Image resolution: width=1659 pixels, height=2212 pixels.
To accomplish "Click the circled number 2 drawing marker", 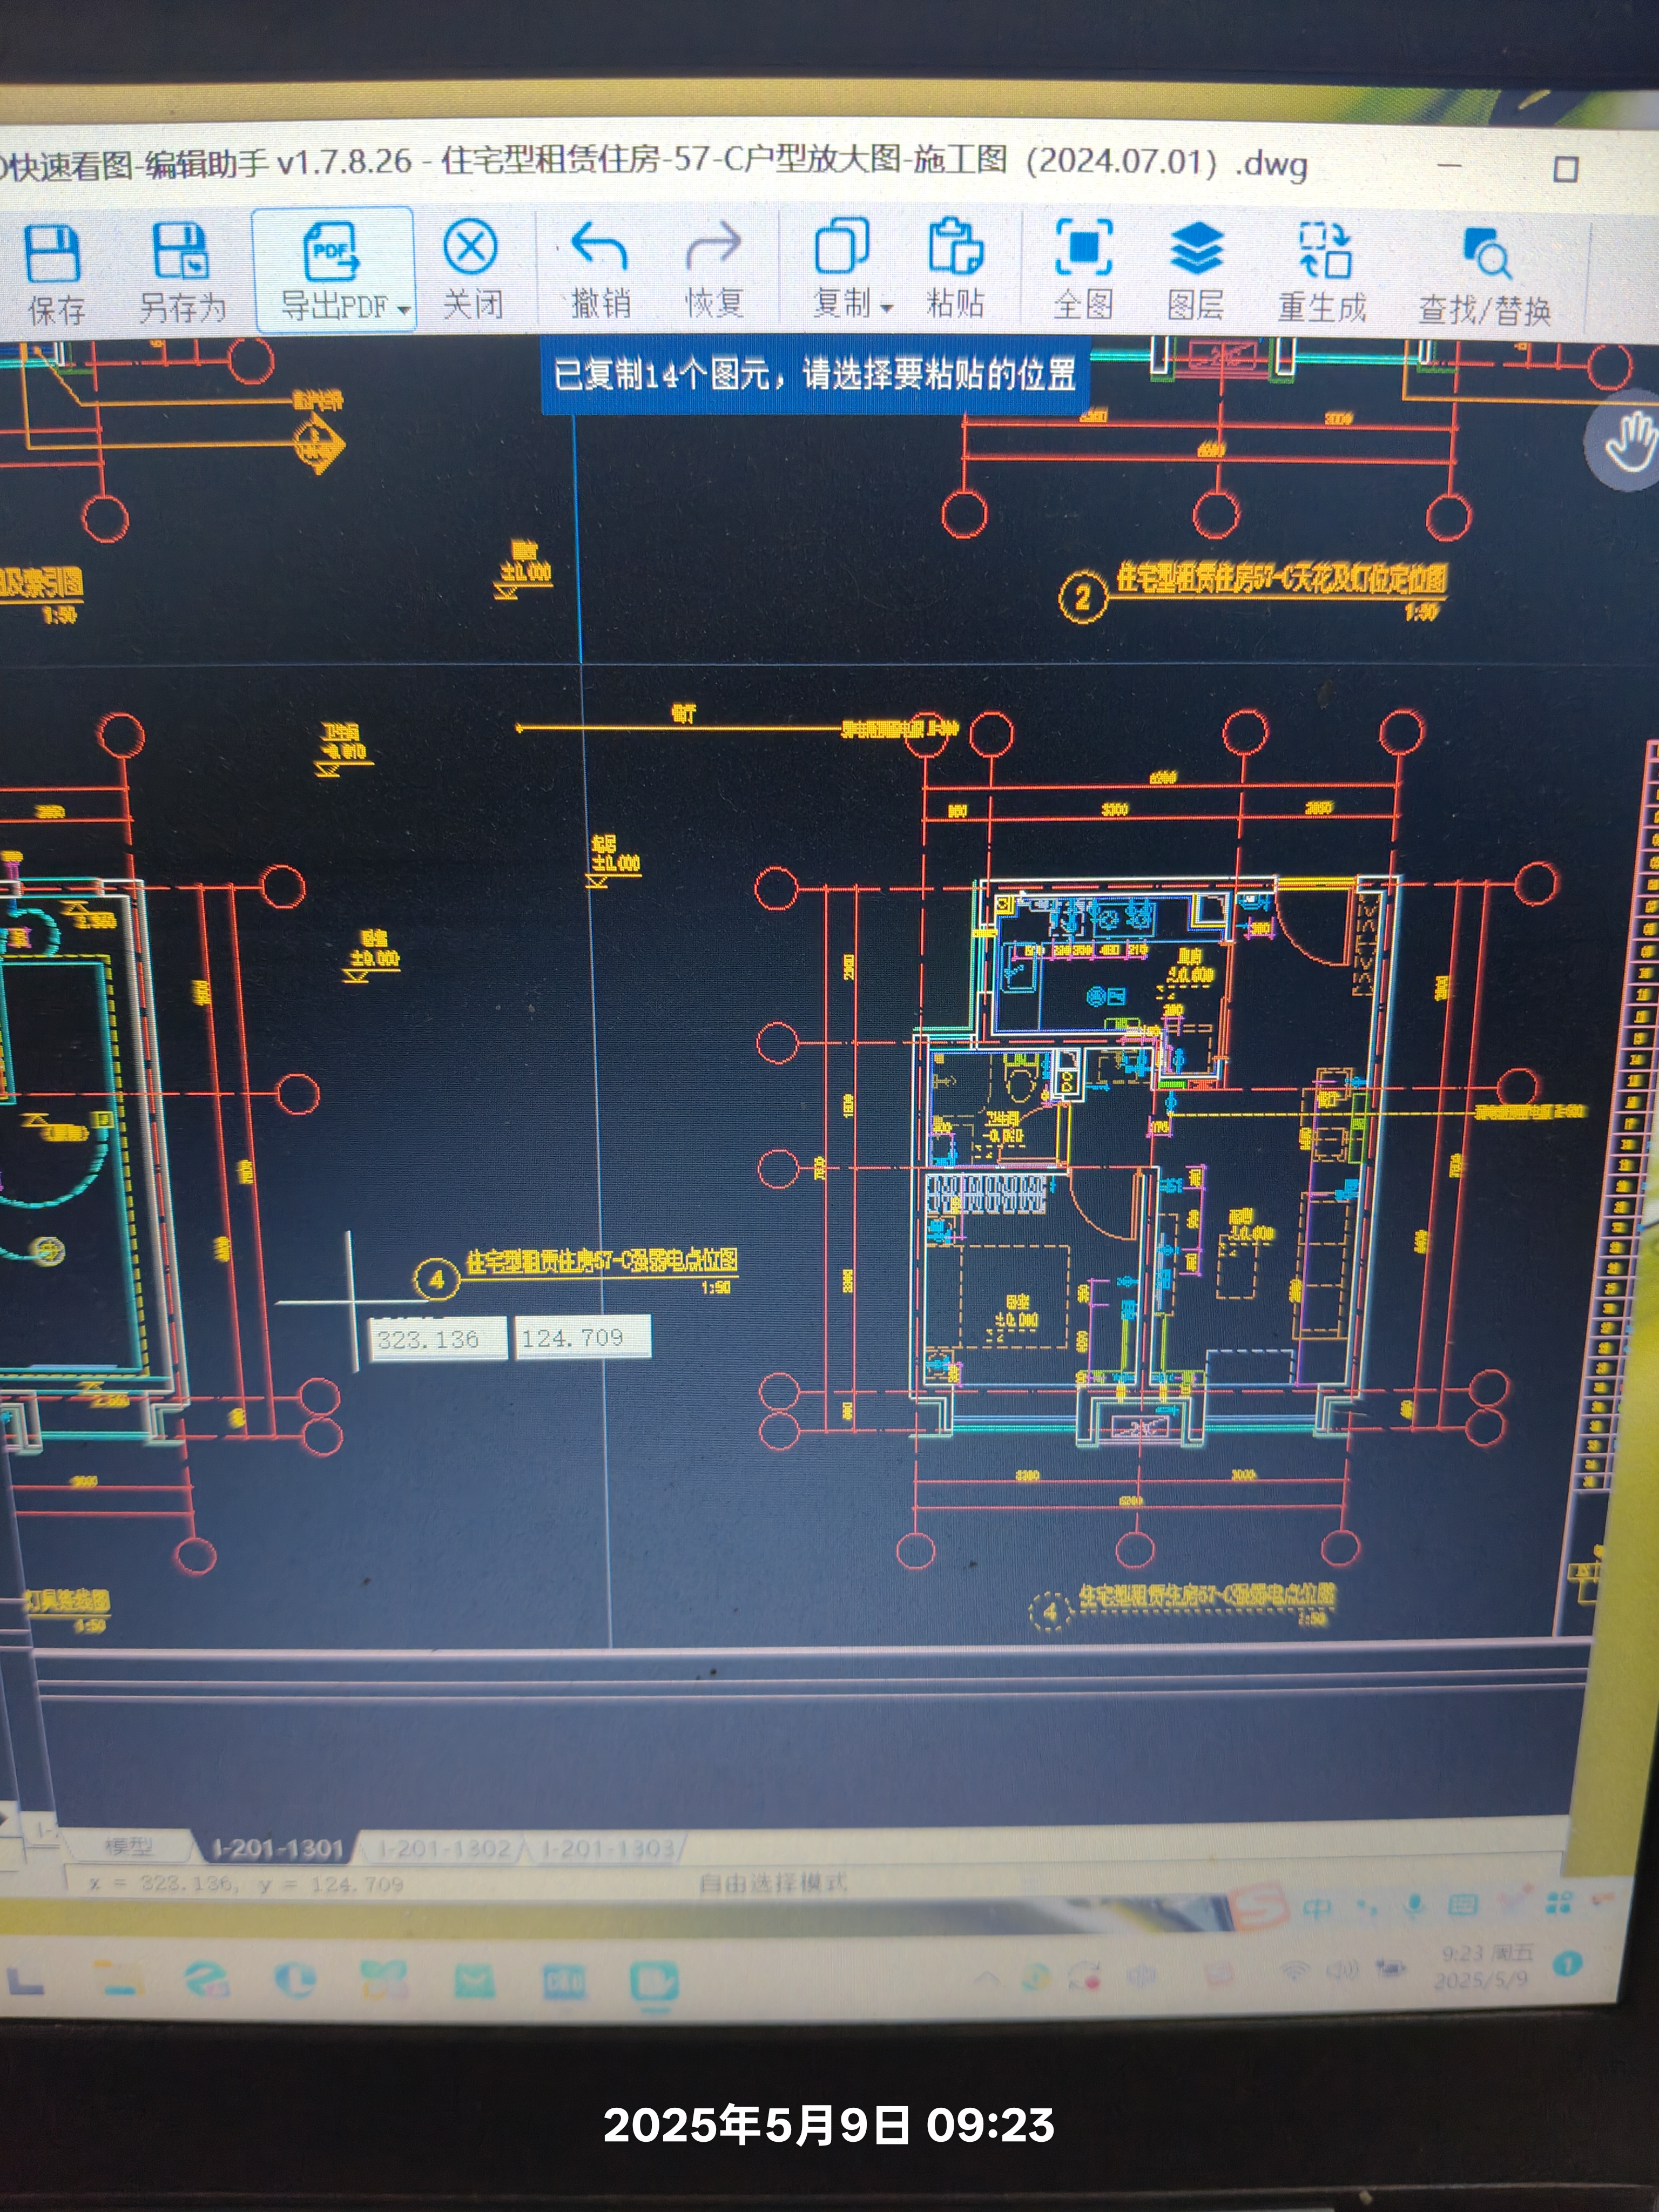I will click(1082, 597).
